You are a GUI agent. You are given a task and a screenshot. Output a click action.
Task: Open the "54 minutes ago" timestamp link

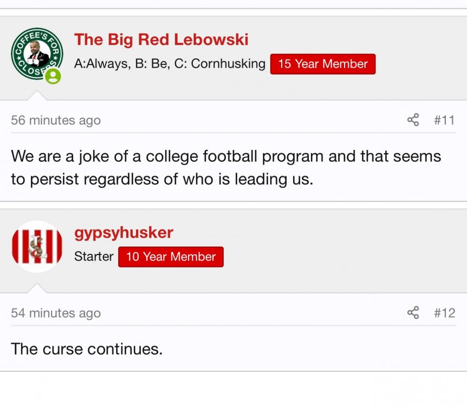click(x=56, y=313)
